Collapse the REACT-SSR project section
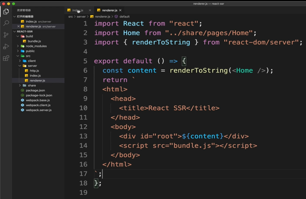The height and width of the screenshot is (199, 306). tap(14, 31)
